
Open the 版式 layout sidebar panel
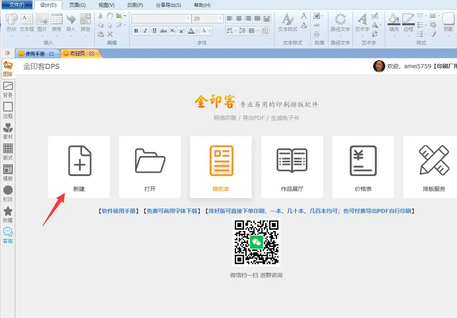pyautogui.click(x=8, y=152)
